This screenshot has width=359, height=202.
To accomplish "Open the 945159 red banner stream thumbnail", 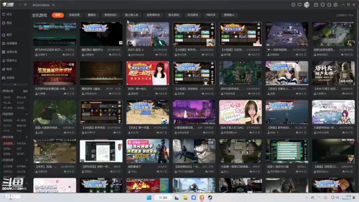I will coord(148,73).
